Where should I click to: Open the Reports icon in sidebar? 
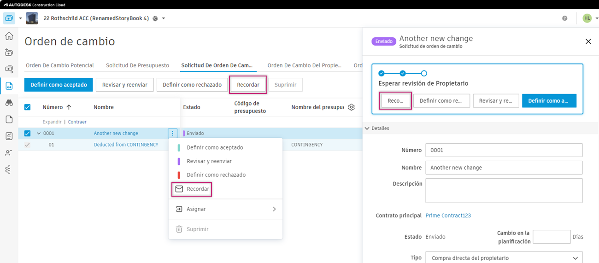click(x=9, y=136)
